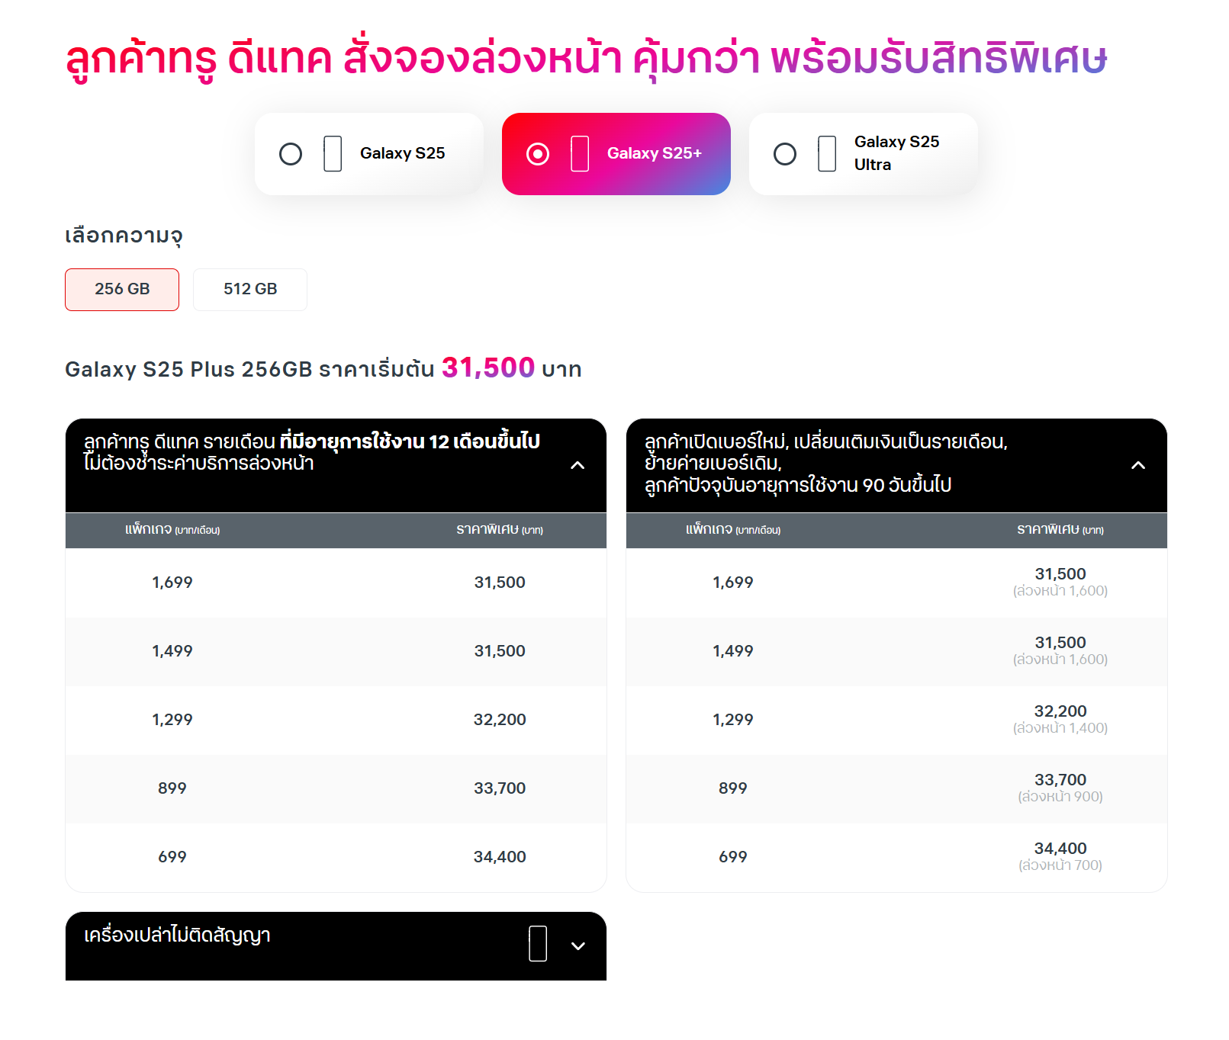Viewport: 1229px width, 1040px height.
Task: Select the Galaxy S25+ radio button
Action: [538, 154]
